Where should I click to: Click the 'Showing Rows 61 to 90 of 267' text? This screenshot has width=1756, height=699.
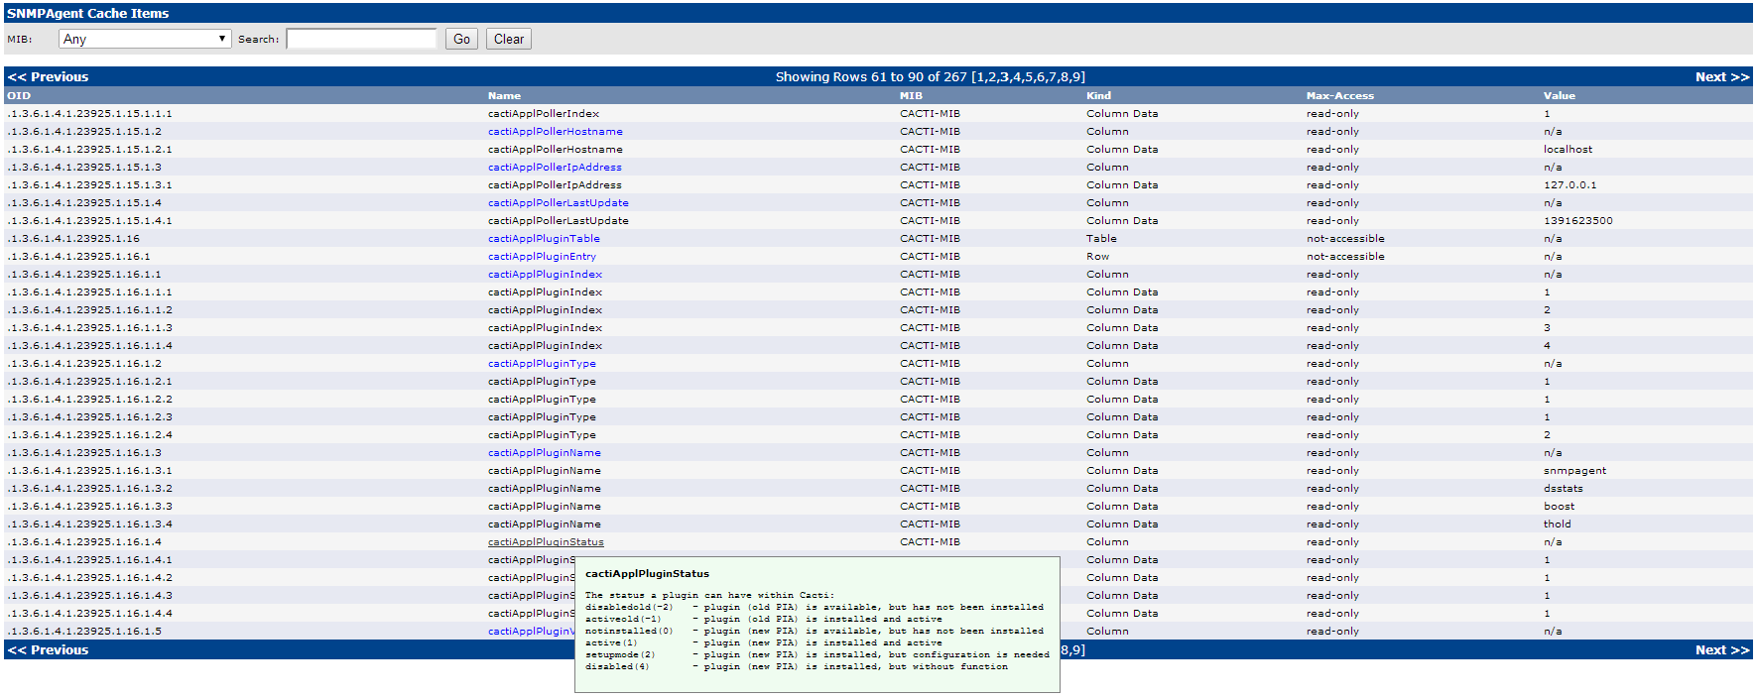point(871,76)
